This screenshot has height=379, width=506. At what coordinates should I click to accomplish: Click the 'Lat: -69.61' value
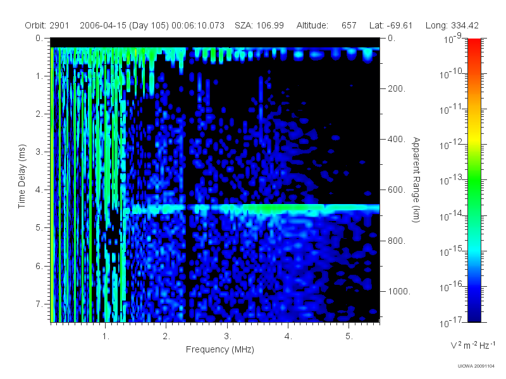[x=391, y=25]
